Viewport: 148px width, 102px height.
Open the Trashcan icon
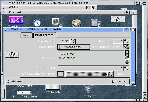point(89,89)
